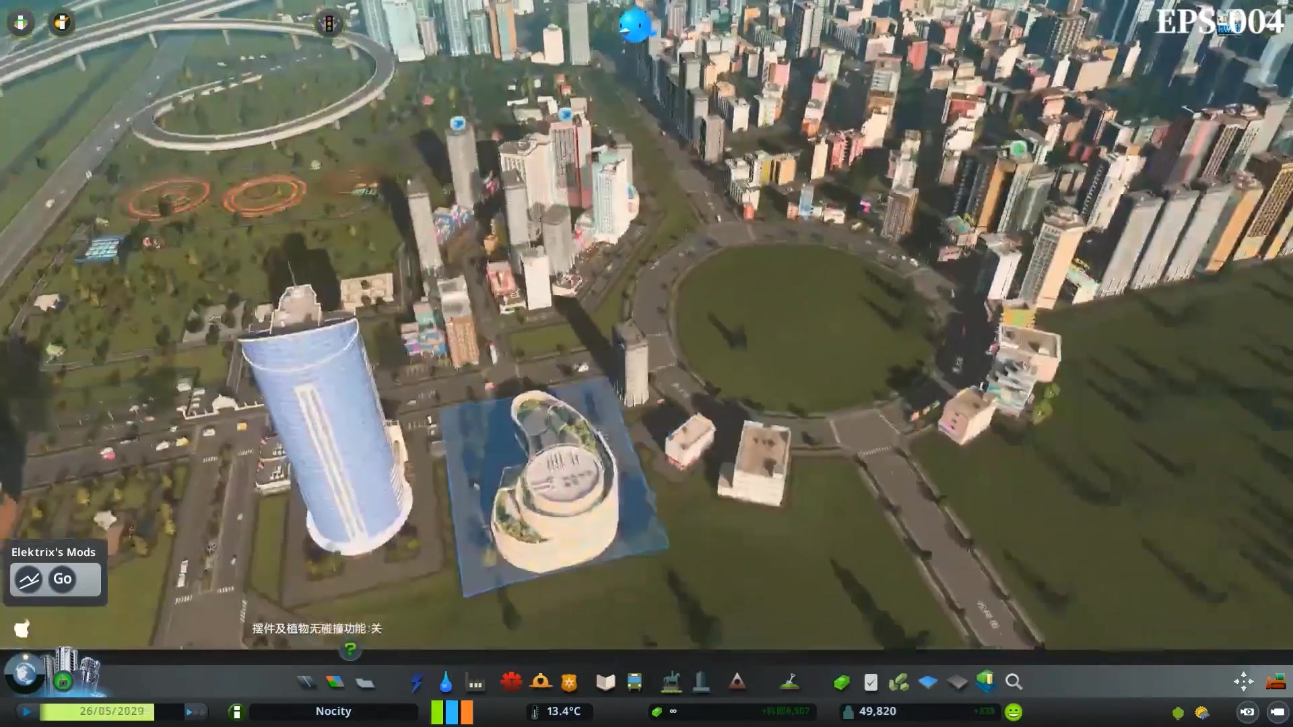Open the Info Views globe button

click(x=25, y=673)
